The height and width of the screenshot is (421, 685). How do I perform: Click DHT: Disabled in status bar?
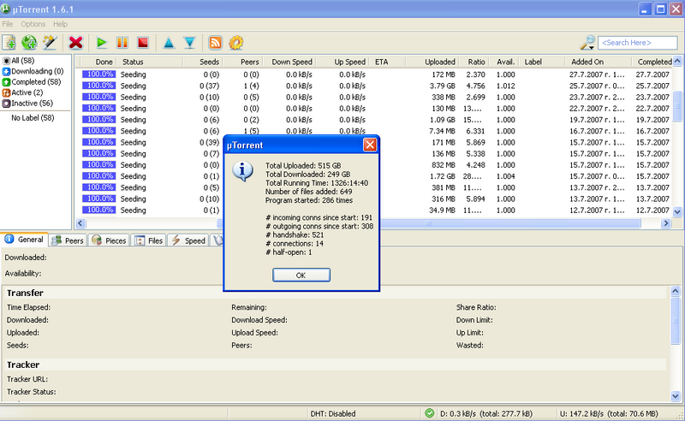[x=333, y=413]
